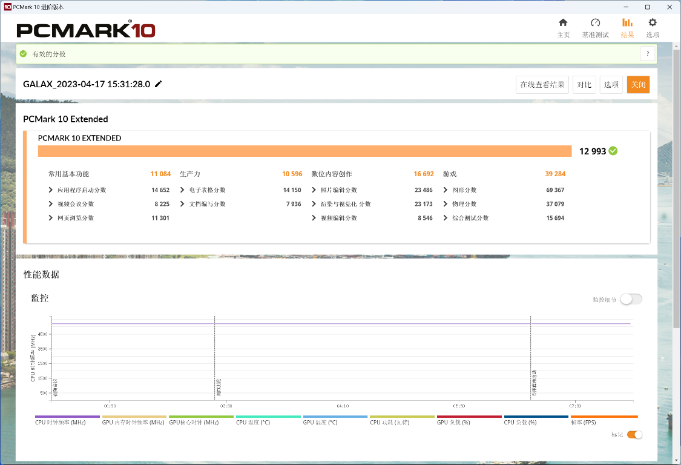Toggle CPU 功耗 (瓦特) legend entry
This screenshot has width=681, height=465.
click(x=402, y=420)
